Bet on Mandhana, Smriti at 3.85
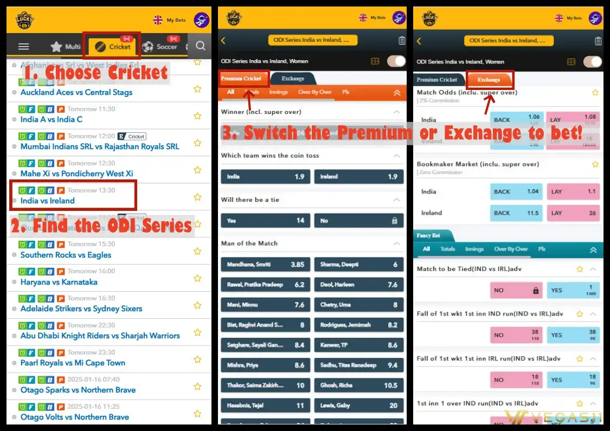Viewport: 610px width, 431px height. tap(265, 265)
